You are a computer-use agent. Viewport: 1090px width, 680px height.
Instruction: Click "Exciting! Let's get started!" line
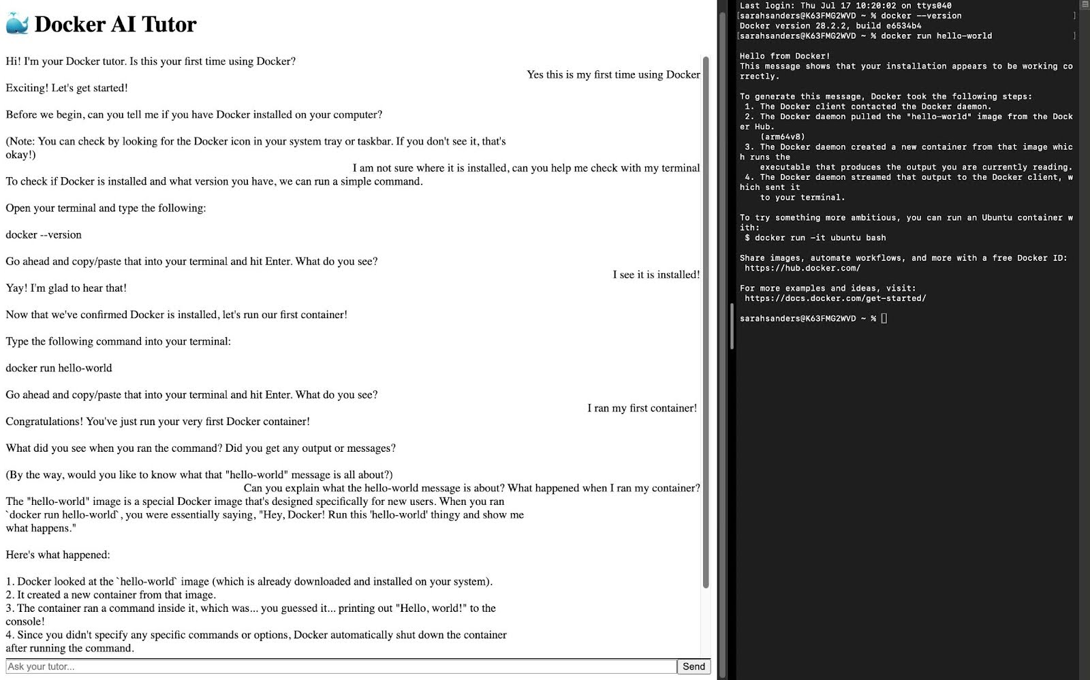coord(67,88)
